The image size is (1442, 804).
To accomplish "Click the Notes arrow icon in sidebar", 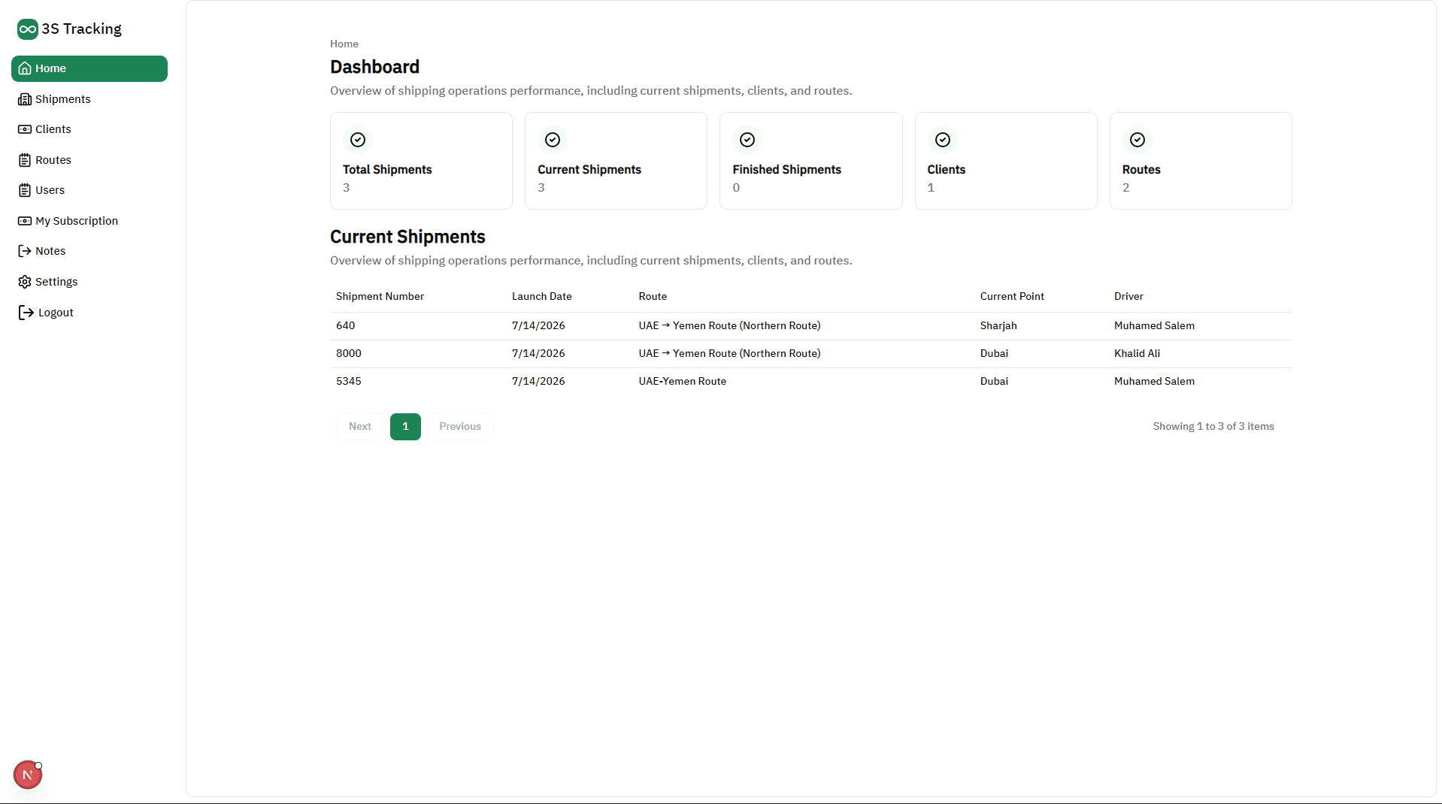I will 25,251.
